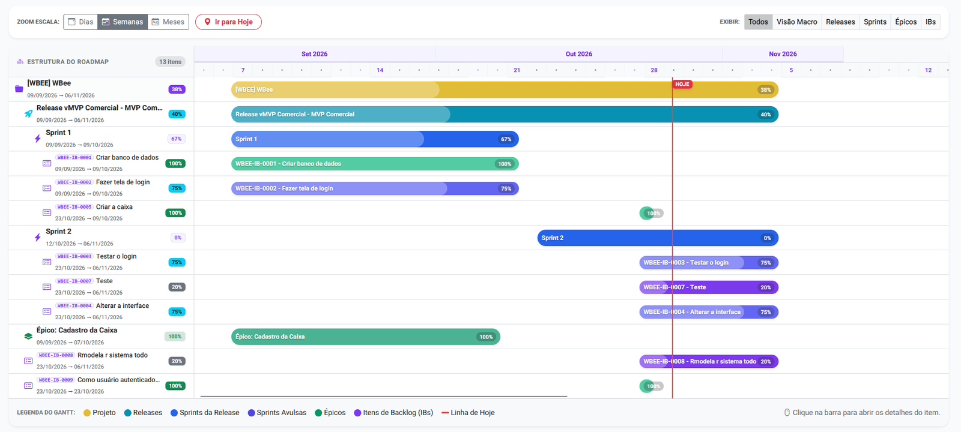Click the folder icon beside [WBEE] WBee

[19, 89]
